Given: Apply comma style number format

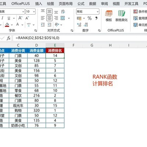Looking at the screenshot, I should click(x=96, y=18).
